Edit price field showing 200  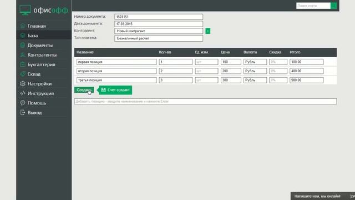231,71
